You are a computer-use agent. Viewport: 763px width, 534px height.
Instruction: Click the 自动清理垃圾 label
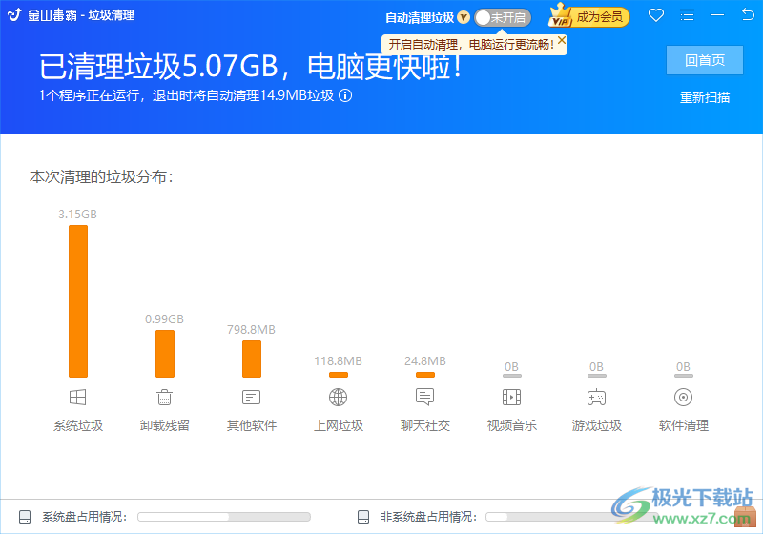point(420,18)
